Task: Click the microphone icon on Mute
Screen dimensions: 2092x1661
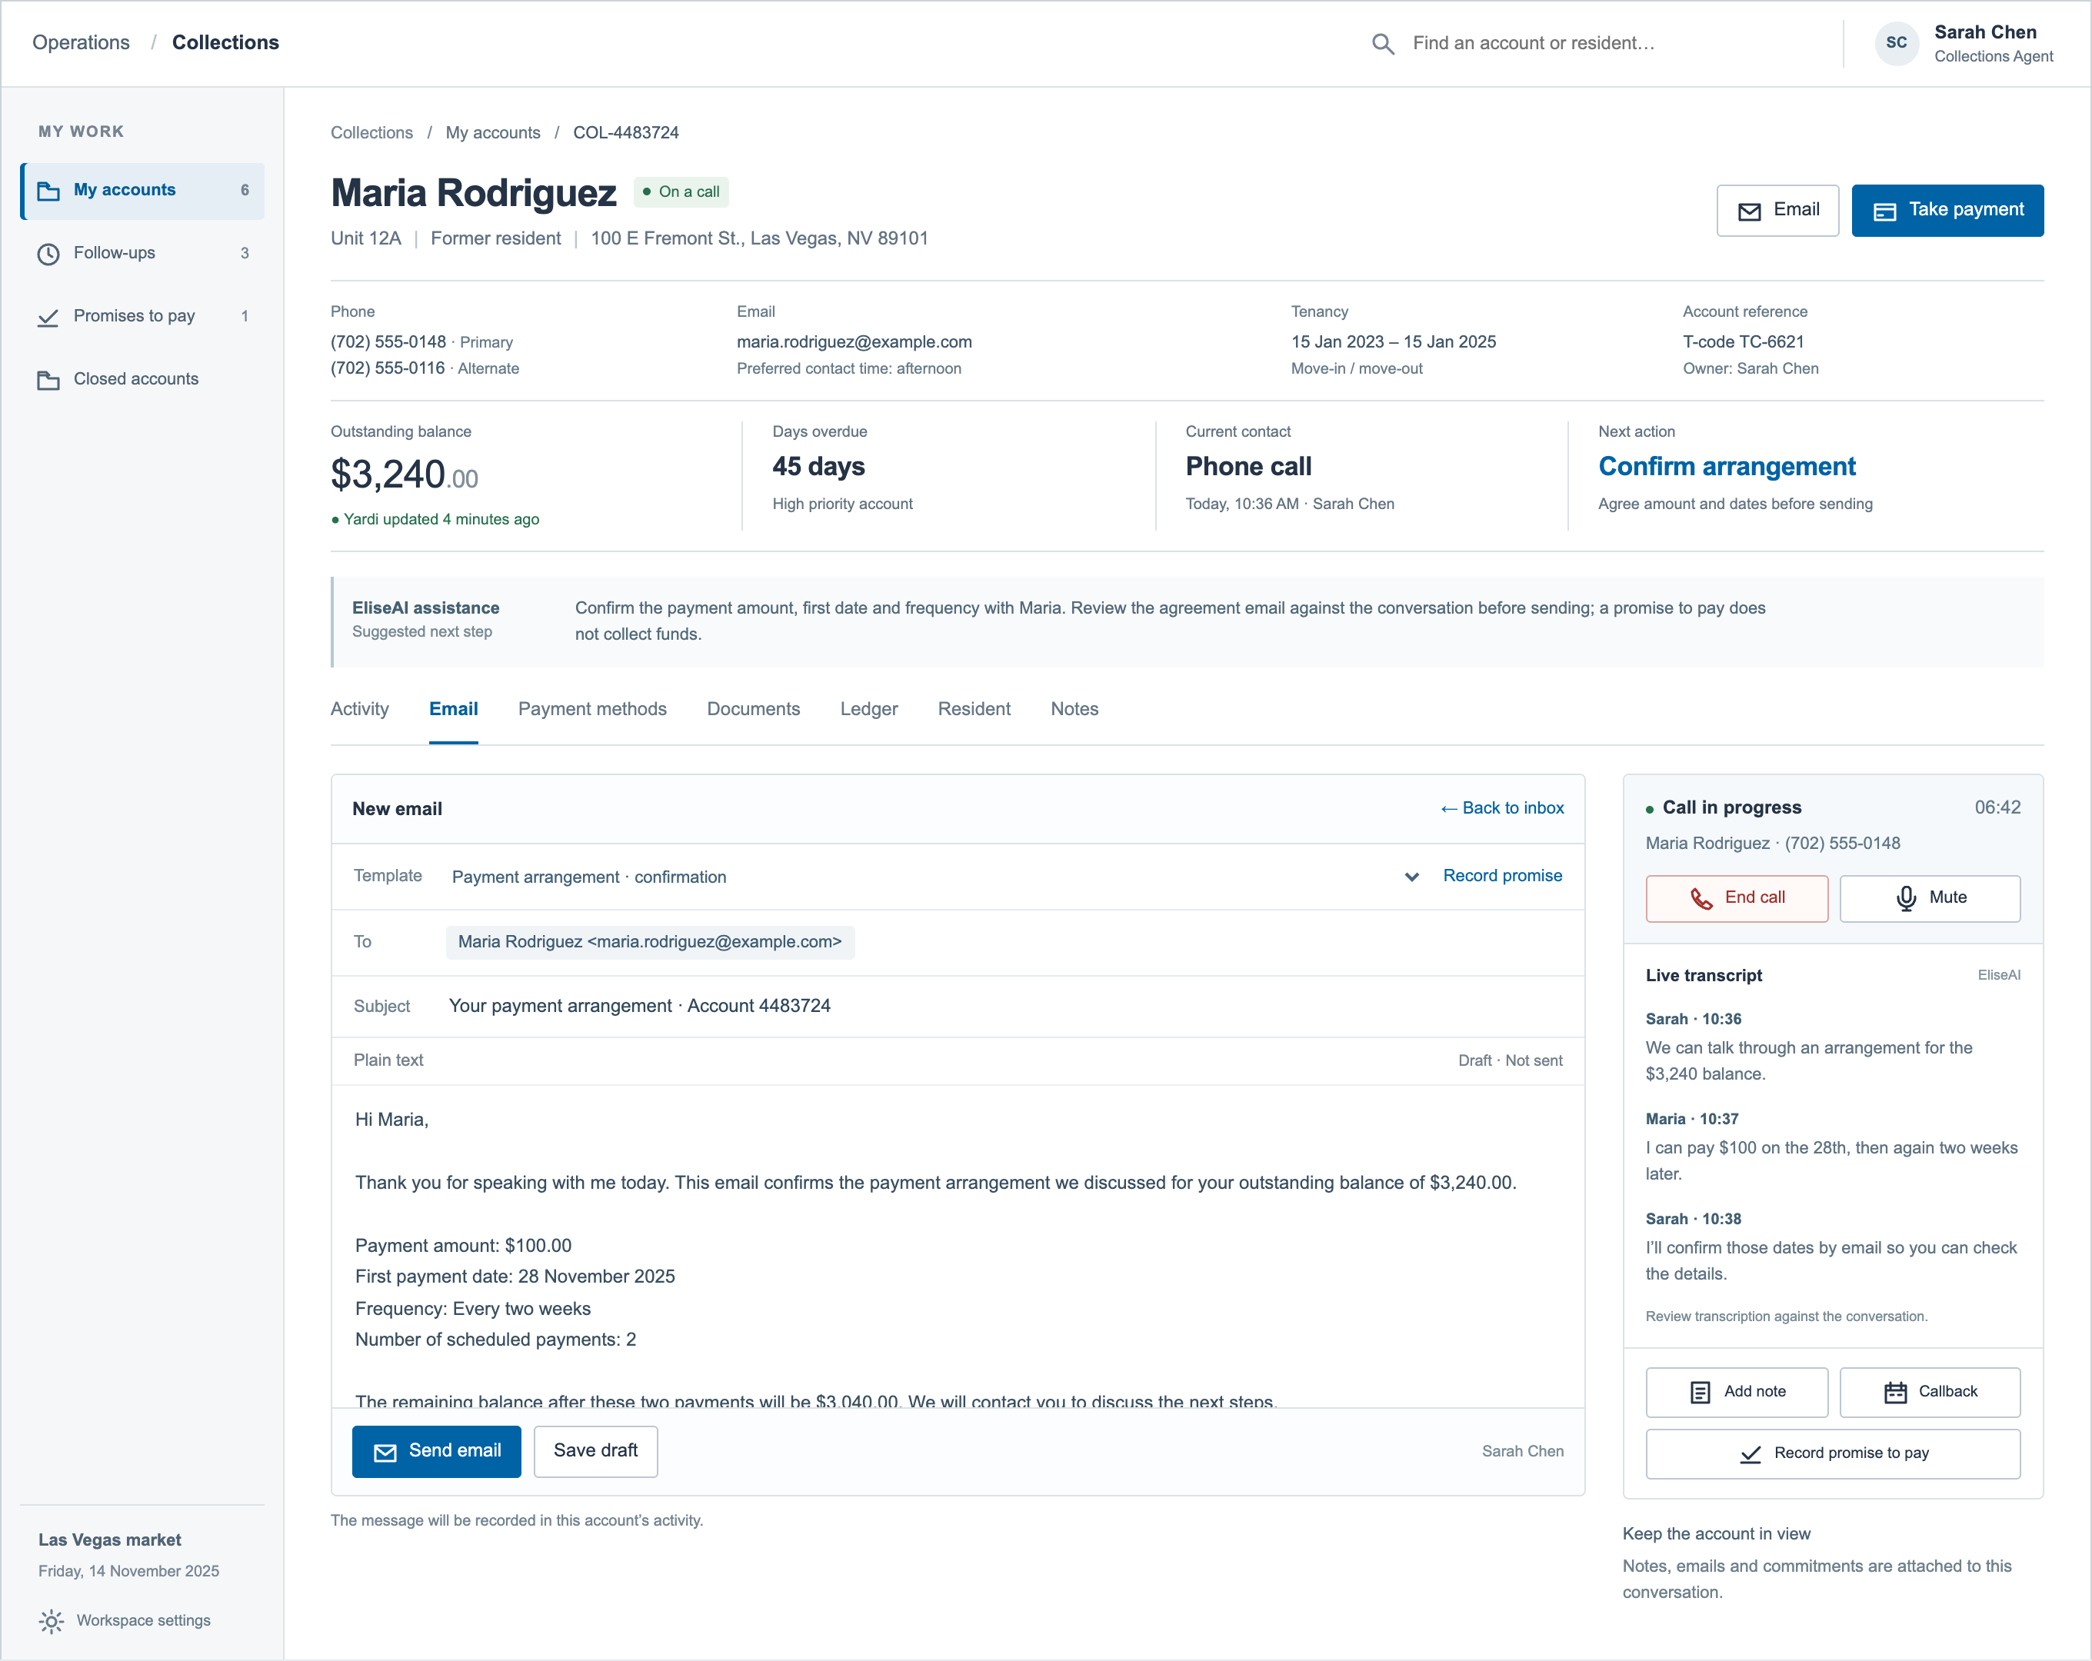Action: point(1906,898)
